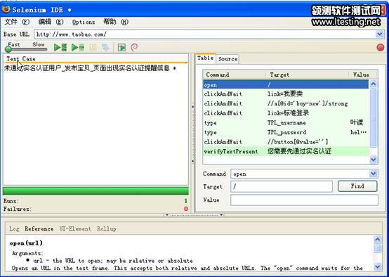Switch to the Source tab

coord(228,59)
